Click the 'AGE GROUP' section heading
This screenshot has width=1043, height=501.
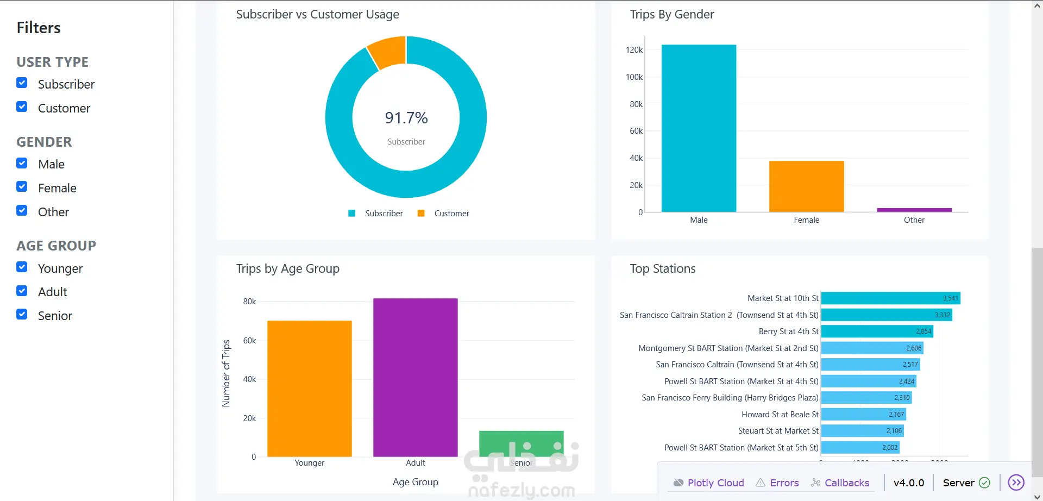click(x=56, y=246)
